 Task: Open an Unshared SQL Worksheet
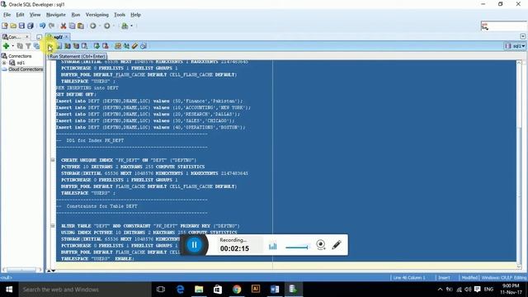[118, 46]
